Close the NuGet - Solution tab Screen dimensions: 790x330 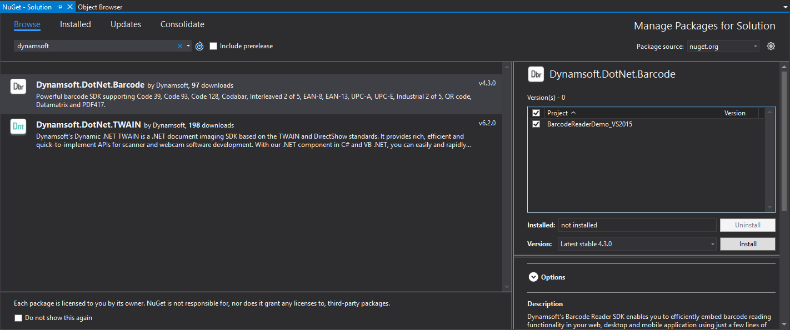pos(69,7)
